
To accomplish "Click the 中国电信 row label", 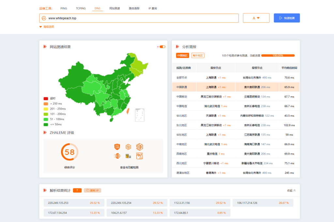I will [x=182, y=106].
